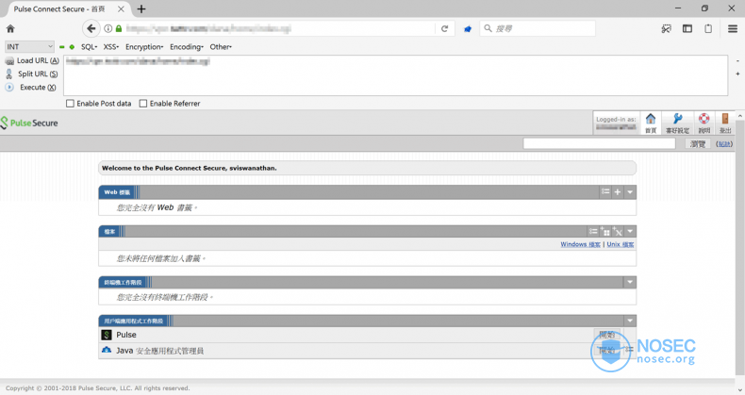Click the list-order icon in Web bookmarks panel

(x=605, y=191)
